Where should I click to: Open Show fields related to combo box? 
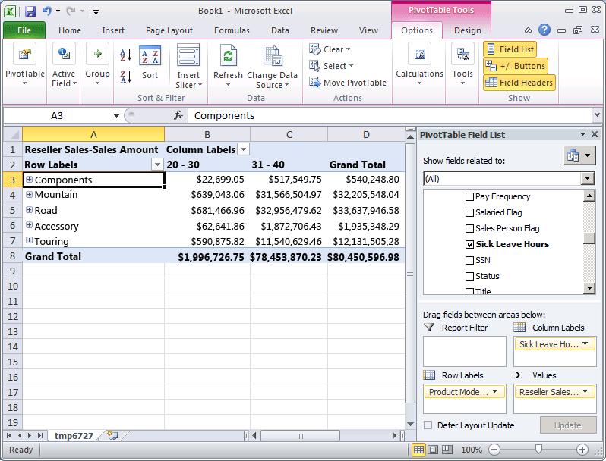tap(509, 179)
